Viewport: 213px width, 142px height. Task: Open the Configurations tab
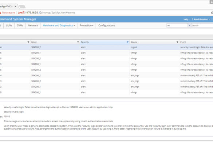click(107, 25)
